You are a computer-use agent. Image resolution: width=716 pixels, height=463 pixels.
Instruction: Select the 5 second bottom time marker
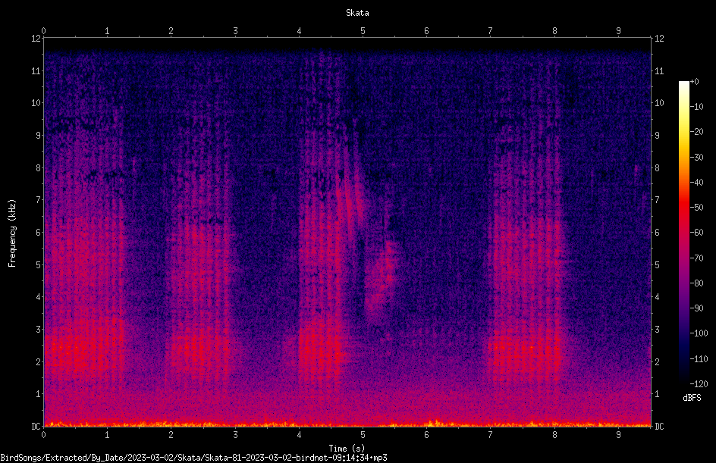click(363, 435)
